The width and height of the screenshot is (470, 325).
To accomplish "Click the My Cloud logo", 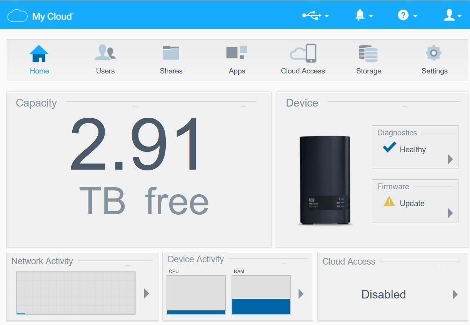I will click(41, 16).
